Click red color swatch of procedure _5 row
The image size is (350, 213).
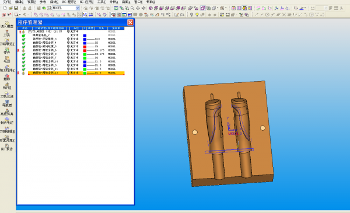tap(85, 47)
